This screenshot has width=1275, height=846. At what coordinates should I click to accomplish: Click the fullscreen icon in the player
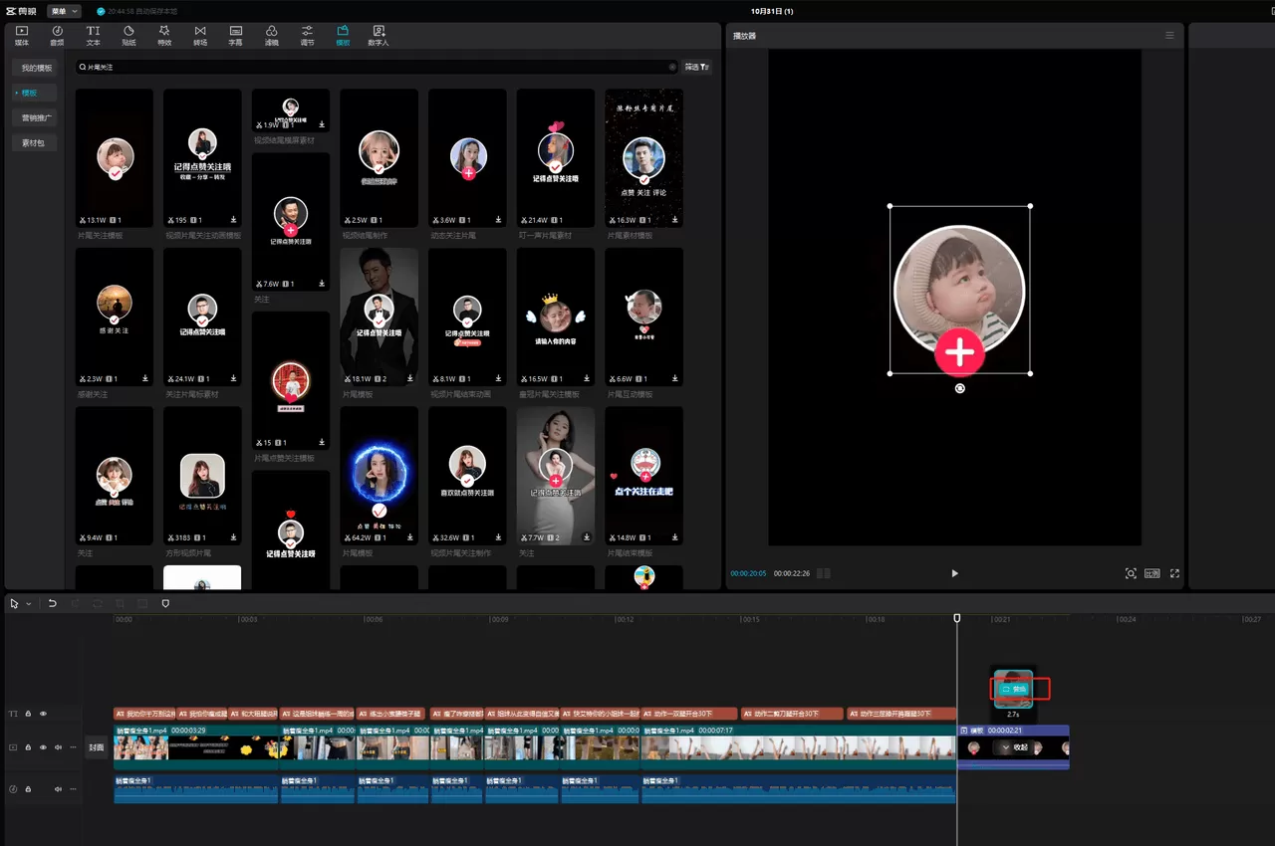click(x=1174, y=573)
